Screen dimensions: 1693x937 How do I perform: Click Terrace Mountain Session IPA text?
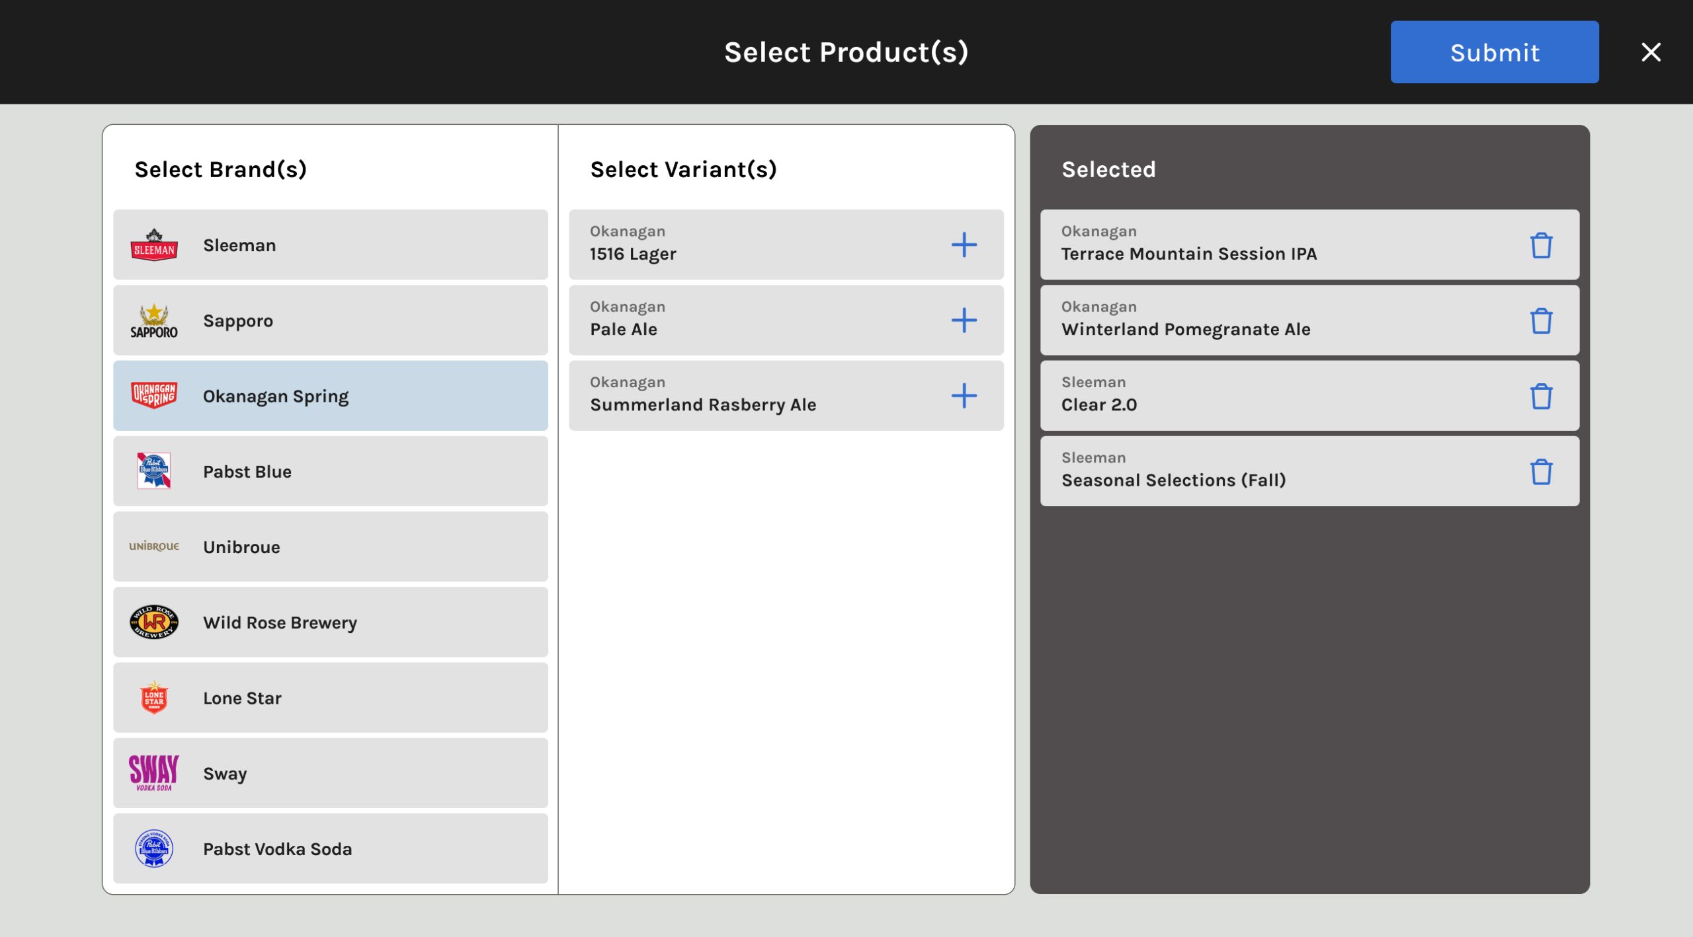1189,254
